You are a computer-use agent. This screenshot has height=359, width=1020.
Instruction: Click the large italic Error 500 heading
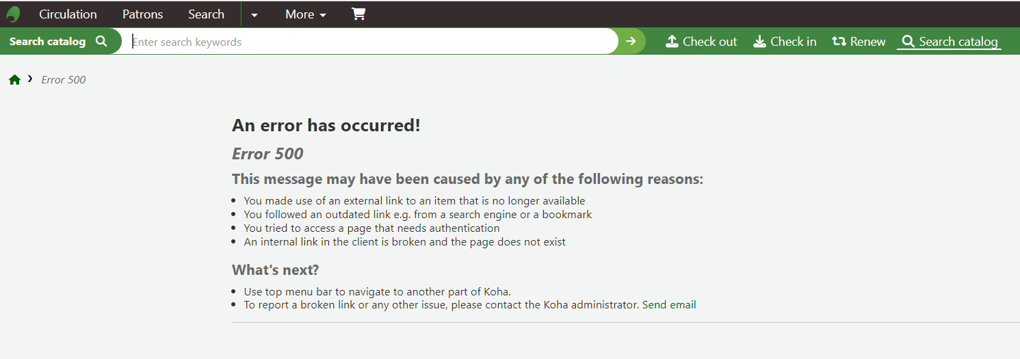tap(267, 154)
